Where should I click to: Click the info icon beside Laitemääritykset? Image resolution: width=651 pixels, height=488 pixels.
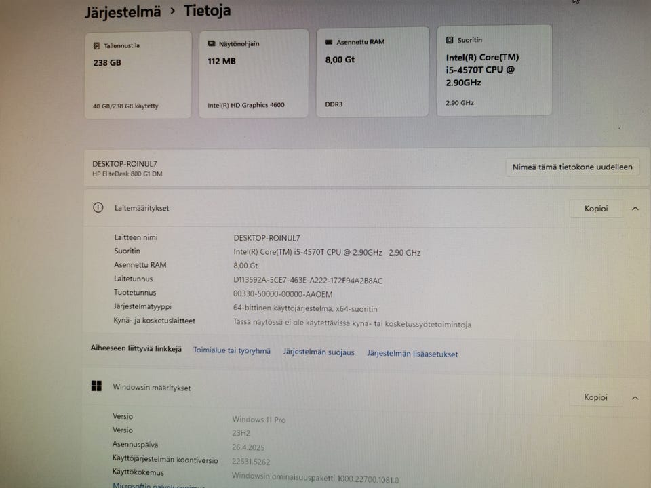98,207
